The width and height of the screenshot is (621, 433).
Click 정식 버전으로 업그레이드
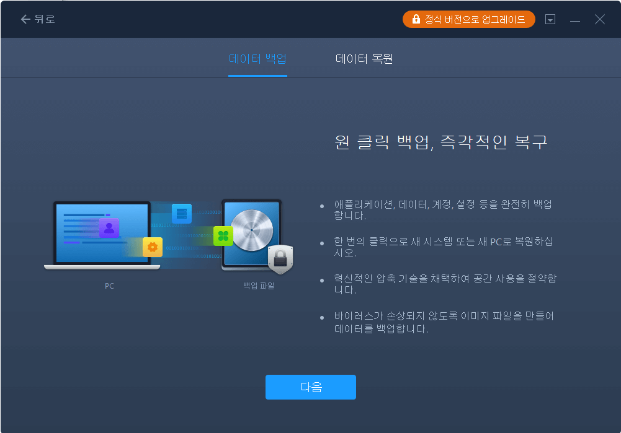click(x=468, y=19)
